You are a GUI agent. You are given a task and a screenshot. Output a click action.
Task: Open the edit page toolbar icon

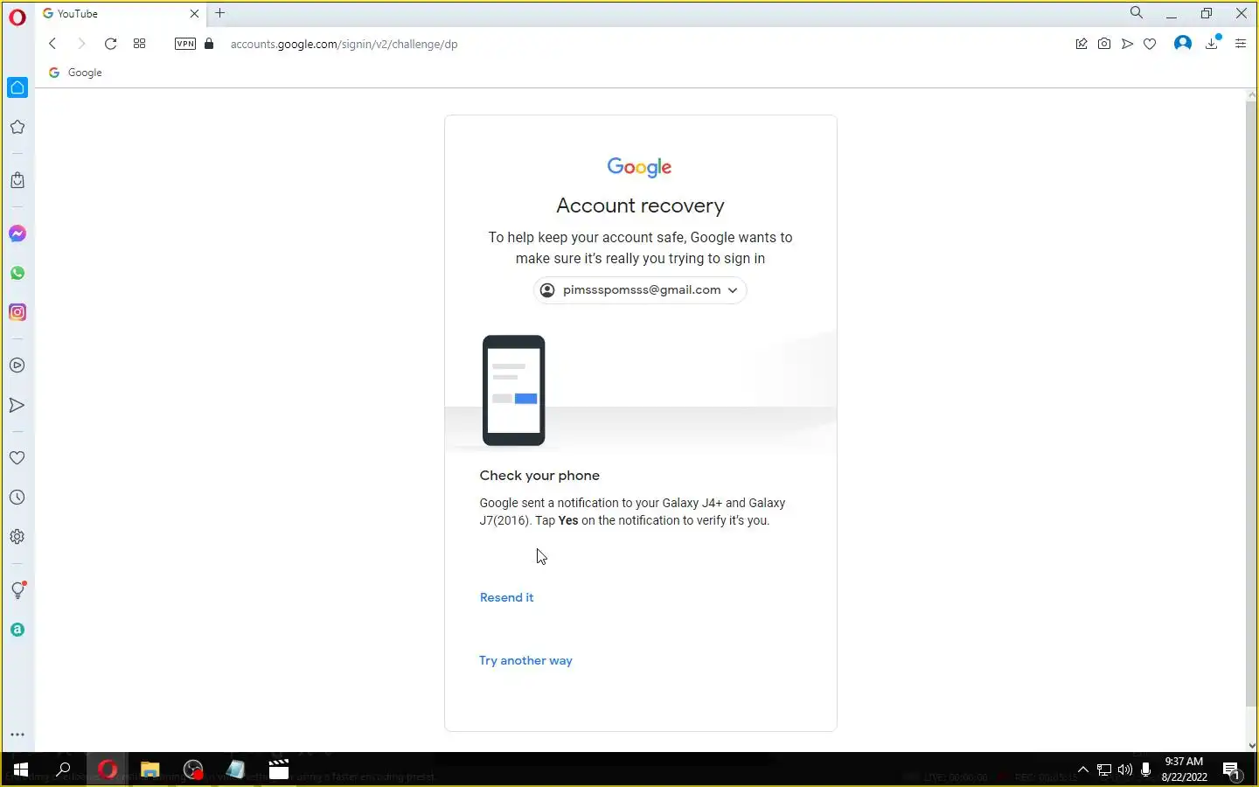(1082, 44)
